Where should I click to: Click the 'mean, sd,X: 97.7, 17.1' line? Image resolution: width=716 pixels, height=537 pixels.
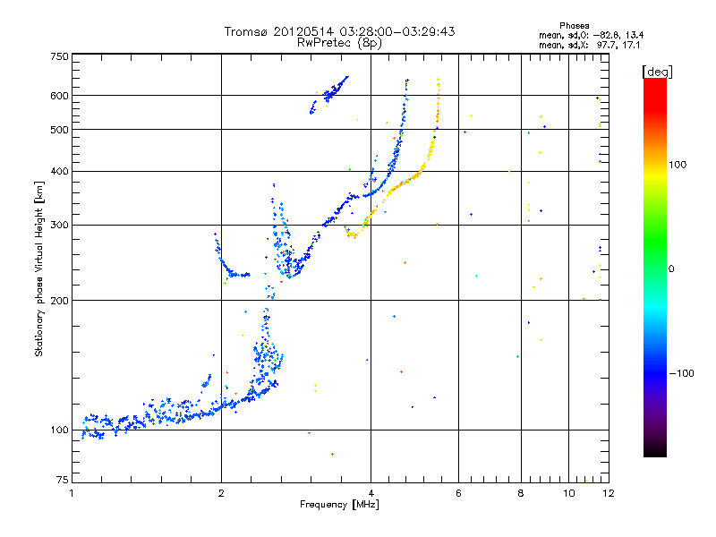tap(589, 45)
